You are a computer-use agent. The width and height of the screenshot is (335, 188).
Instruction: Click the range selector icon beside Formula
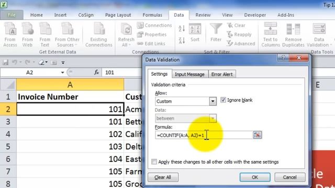point(257,135)
